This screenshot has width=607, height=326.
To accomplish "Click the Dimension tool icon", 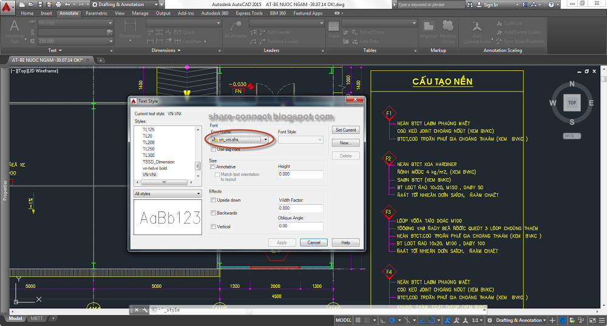I will click(x=130, y=26).
